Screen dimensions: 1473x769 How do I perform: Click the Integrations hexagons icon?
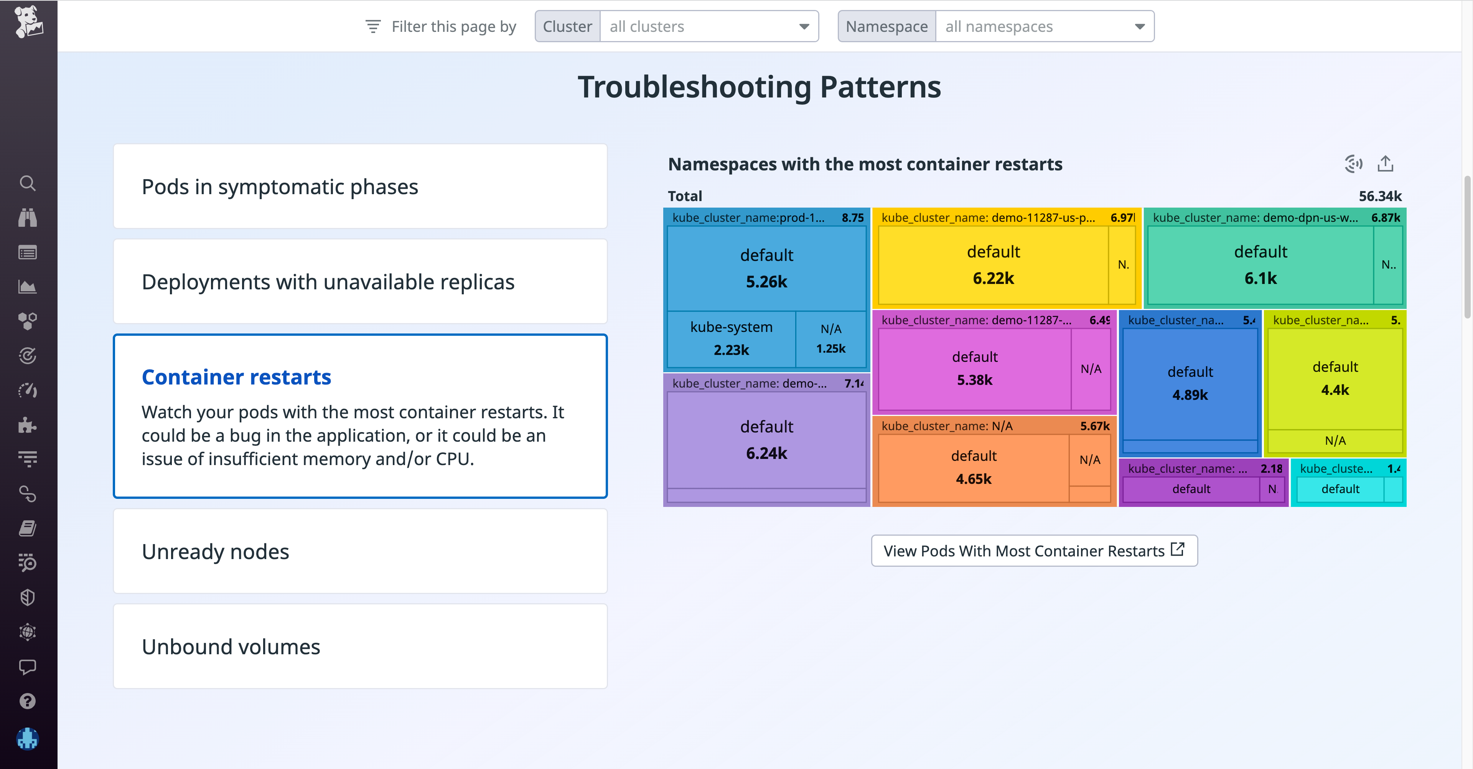click(28, 320)
